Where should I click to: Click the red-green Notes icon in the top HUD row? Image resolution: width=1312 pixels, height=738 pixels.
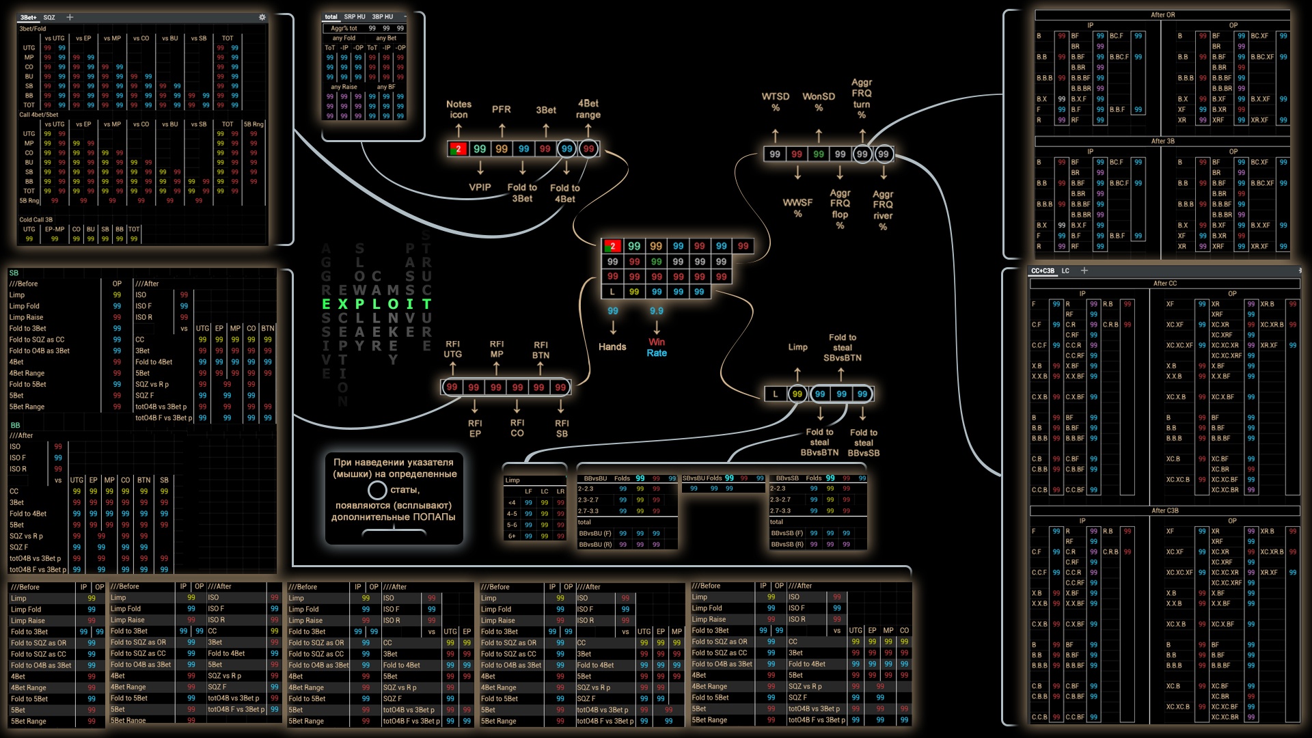click(458, 149)
